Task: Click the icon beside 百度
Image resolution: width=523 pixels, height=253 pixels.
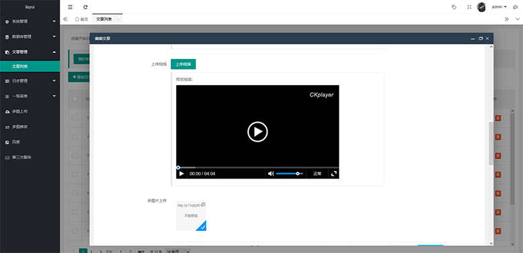Action: pyautogui.click(x=7, y=142)
